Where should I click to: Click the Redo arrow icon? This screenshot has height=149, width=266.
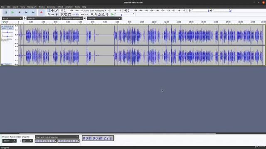(86, 14)
